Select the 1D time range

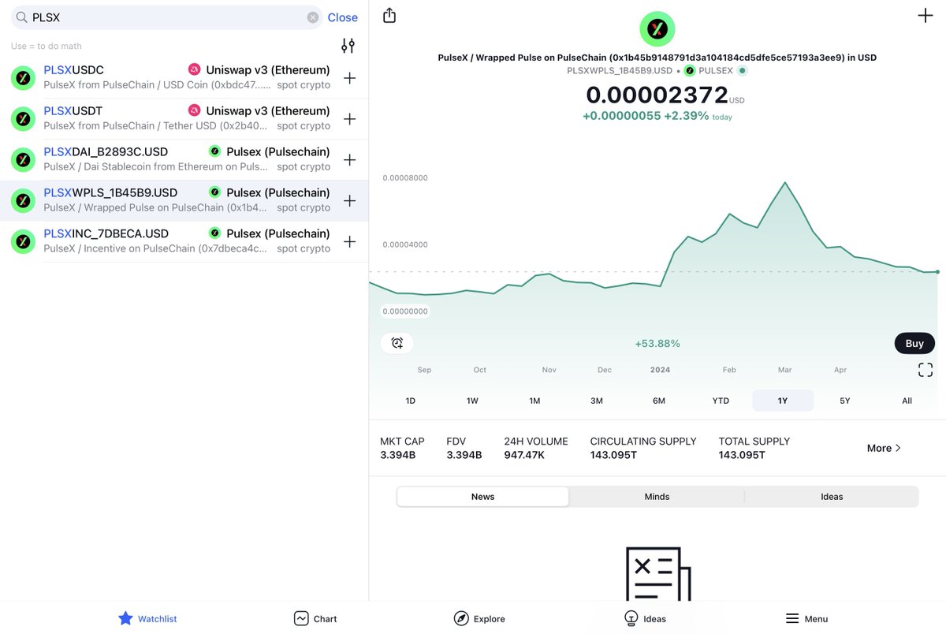[x=410, y=401]
